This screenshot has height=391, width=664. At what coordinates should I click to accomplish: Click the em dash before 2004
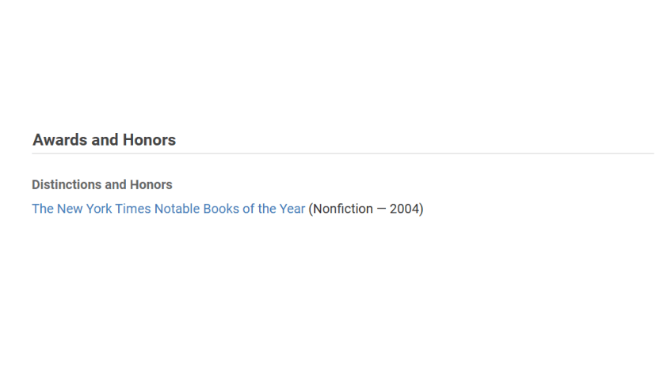(x=381, y=209)
